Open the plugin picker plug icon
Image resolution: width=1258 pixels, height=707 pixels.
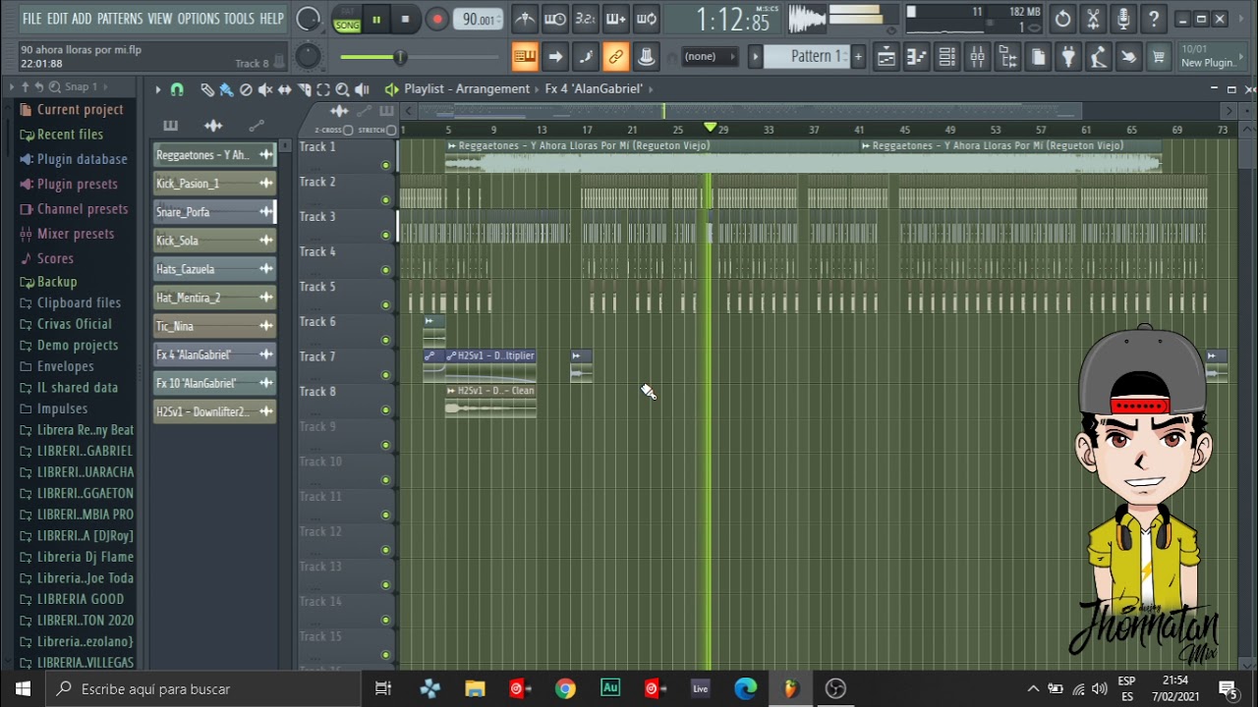click(x=1068, y=57)
